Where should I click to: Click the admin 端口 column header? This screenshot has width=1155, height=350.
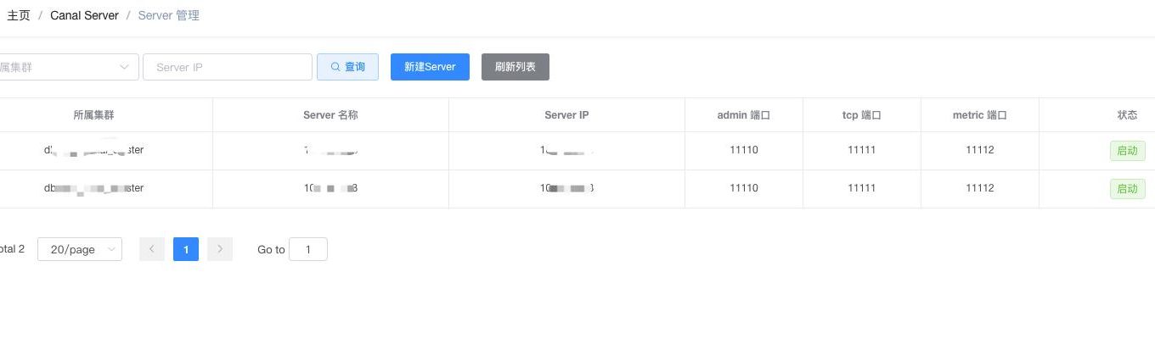743,115
